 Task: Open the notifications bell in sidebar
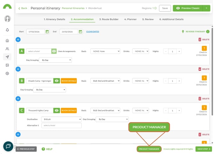click(x=7, y=30)
